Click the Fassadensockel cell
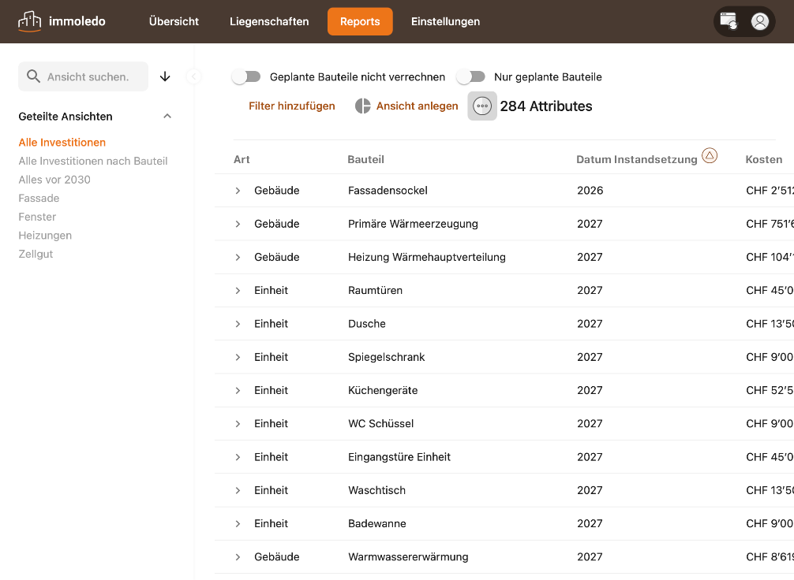 388,191
